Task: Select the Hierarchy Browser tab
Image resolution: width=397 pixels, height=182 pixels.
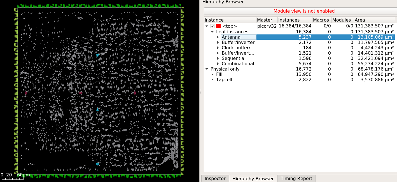Action: 253,178
